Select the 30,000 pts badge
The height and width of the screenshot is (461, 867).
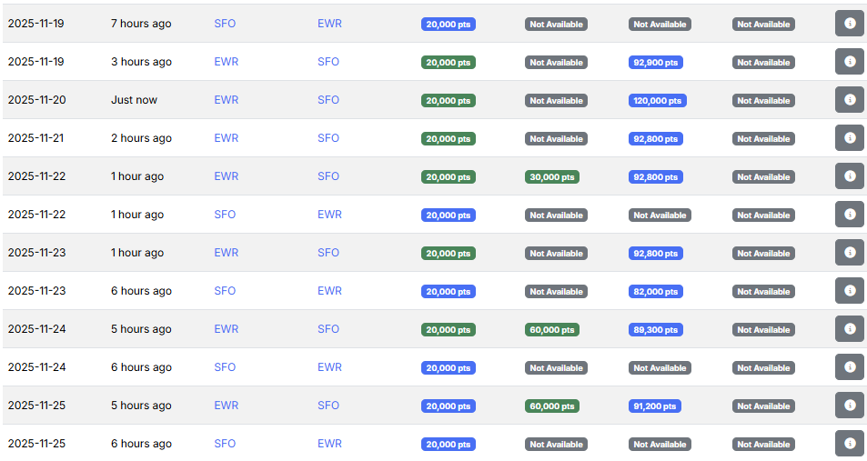(x=551, y=177)
